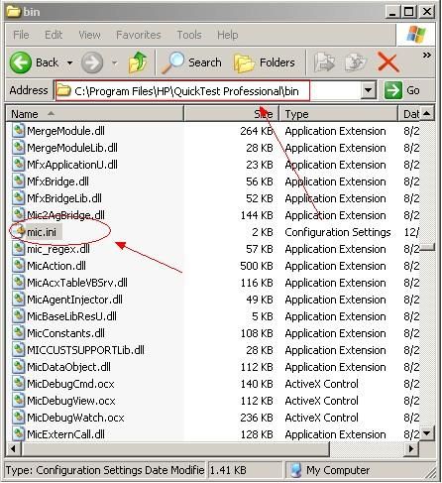Click the Go button
442x483 pixels.
(402, 90)
